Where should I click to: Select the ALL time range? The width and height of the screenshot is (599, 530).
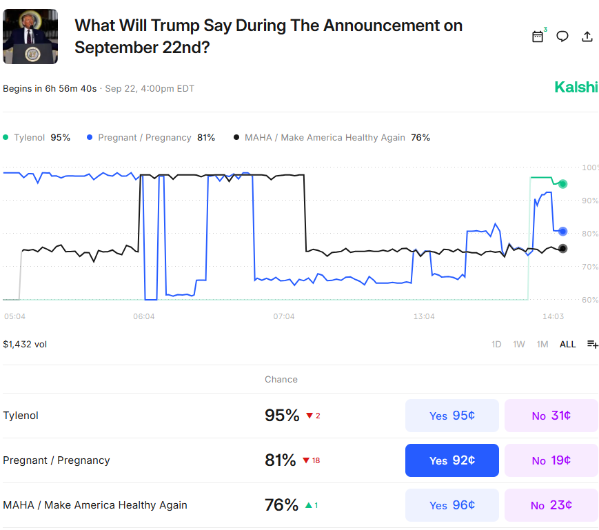567,345
